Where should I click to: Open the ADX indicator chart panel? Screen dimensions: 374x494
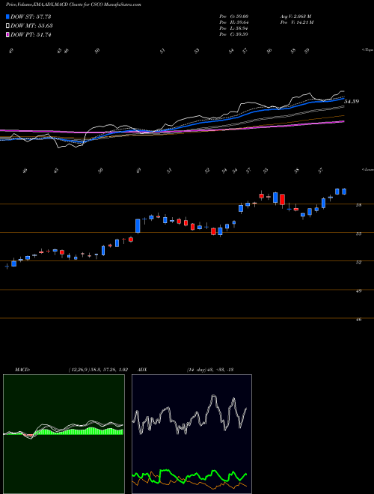pyautogui.click(x=191, y=434)
